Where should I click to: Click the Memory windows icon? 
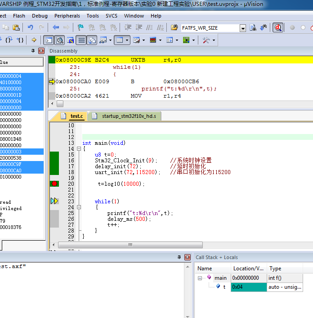click(120, 40)
